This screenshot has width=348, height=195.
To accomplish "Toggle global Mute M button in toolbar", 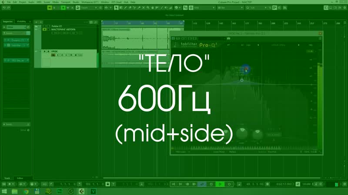I will pyautogui.click(x=50, y=8).
